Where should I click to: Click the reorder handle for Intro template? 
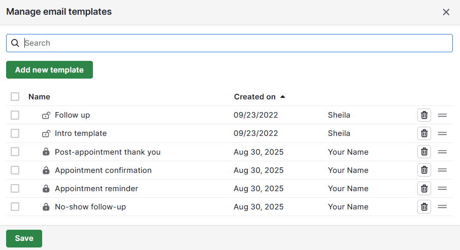click(442, 133)
